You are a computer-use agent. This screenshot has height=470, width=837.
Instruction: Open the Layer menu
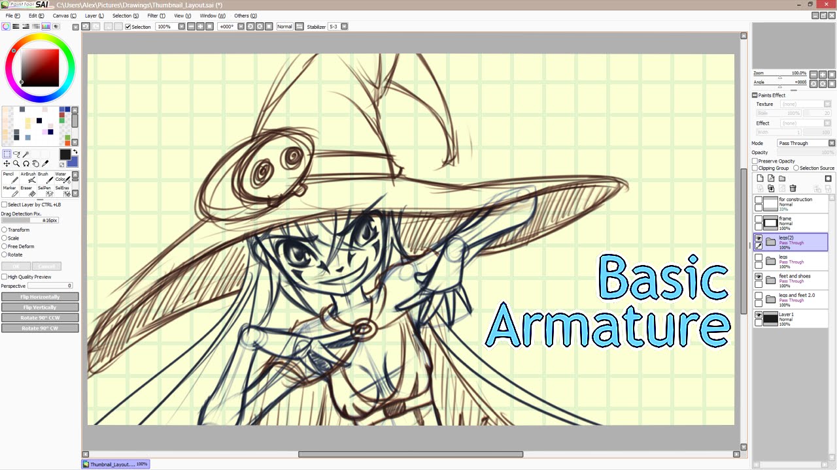(94, 16)
